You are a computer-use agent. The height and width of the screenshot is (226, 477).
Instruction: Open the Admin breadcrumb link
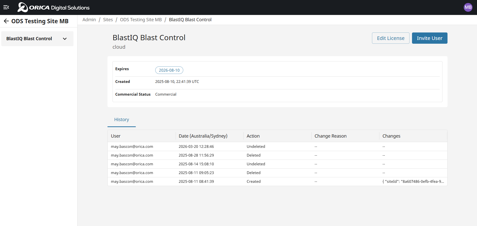(x=89, y=20)
